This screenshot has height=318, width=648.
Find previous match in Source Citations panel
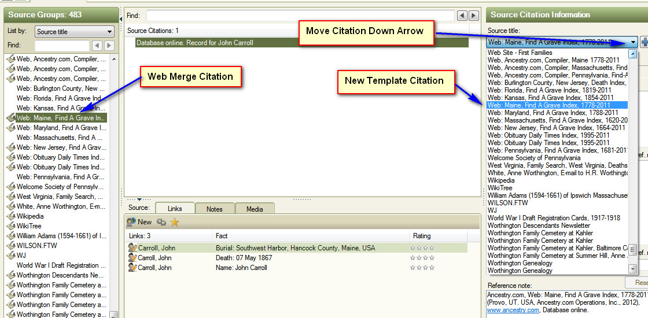pos(462,16)
